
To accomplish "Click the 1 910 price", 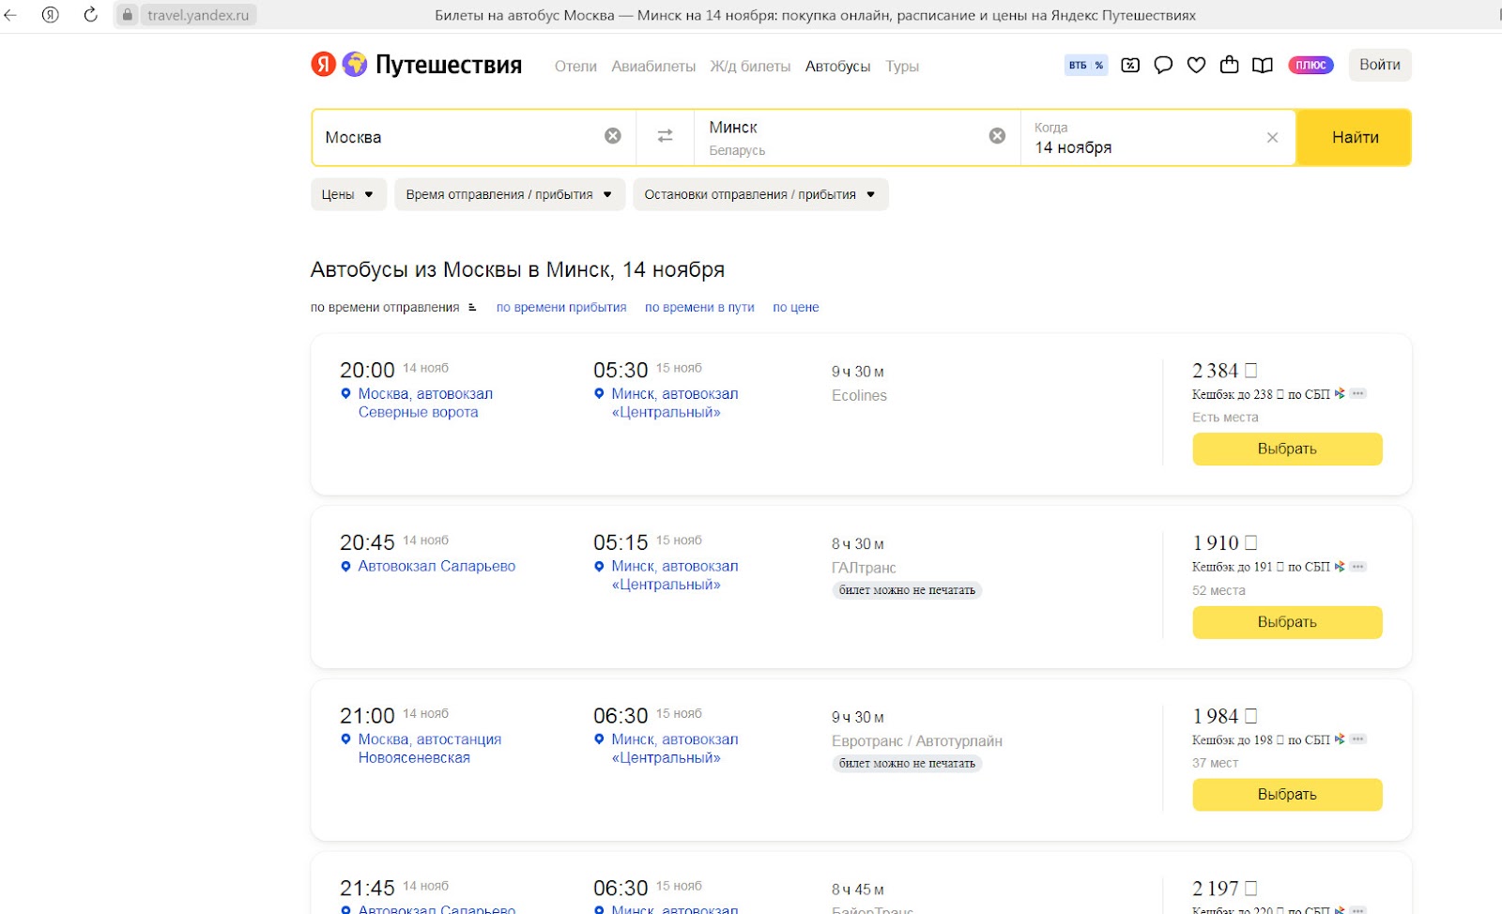I will (x=1224, y=542).
